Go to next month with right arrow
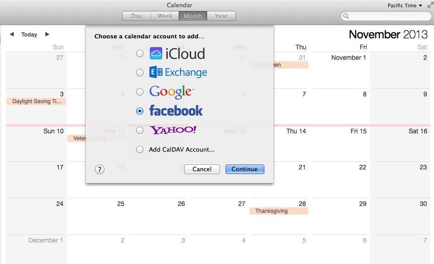The width and height of the screenshot is (434, 264). [x=47, y=34]
